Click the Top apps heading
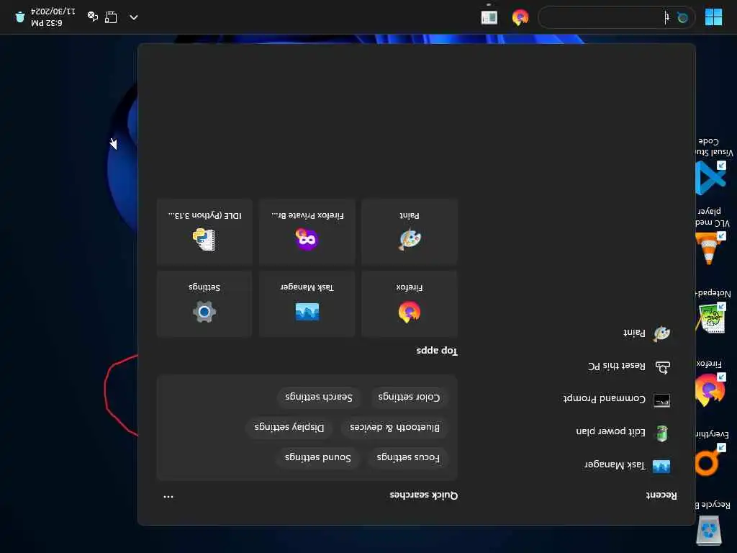The image size is (737, 553). coord(437,351)
